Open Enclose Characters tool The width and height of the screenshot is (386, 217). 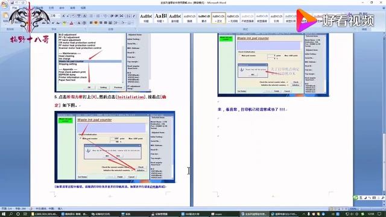tap(84, 23)
